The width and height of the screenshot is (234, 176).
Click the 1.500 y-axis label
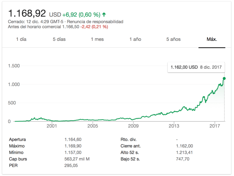pos(14,66)
